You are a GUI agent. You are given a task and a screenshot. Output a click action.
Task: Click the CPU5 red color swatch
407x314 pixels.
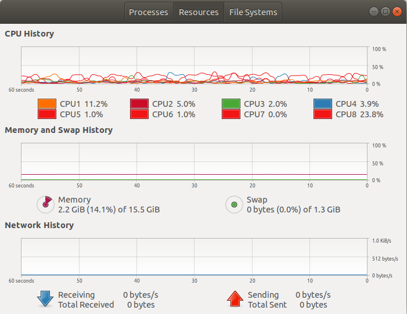[x=46, y=114]
